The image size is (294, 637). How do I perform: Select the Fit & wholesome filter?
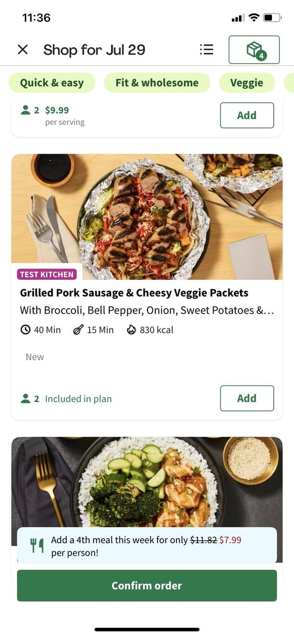point(157,83)
